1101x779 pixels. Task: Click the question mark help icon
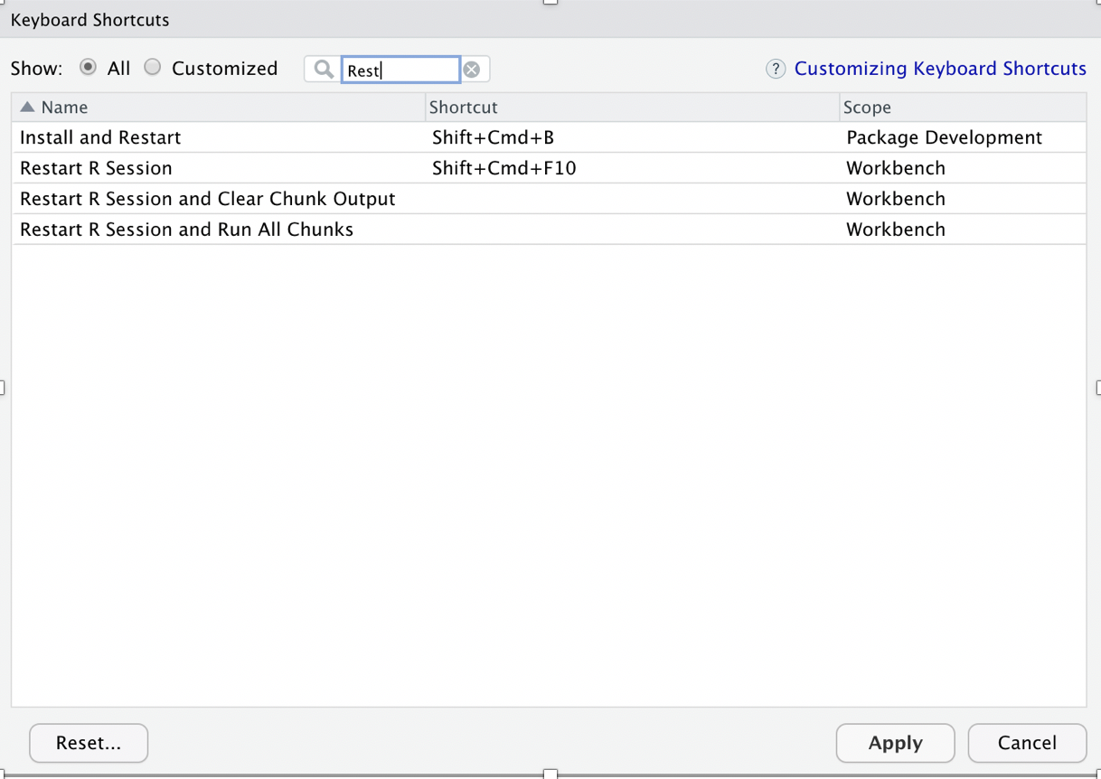click(776, 69)
